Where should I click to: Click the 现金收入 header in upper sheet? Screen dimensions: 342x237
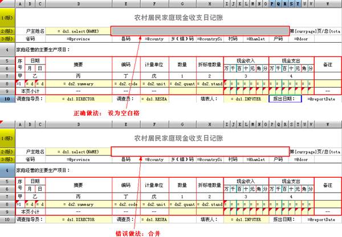coord(245,60)
